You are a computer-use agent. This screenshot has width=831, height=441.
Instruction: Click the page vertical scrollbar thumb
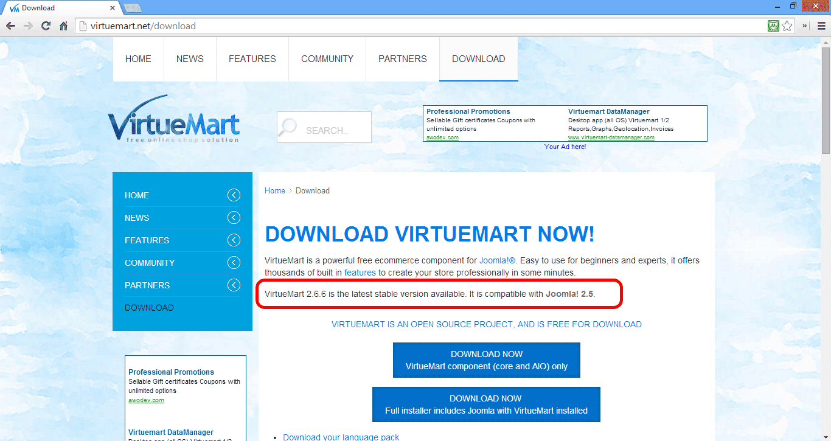826,100
